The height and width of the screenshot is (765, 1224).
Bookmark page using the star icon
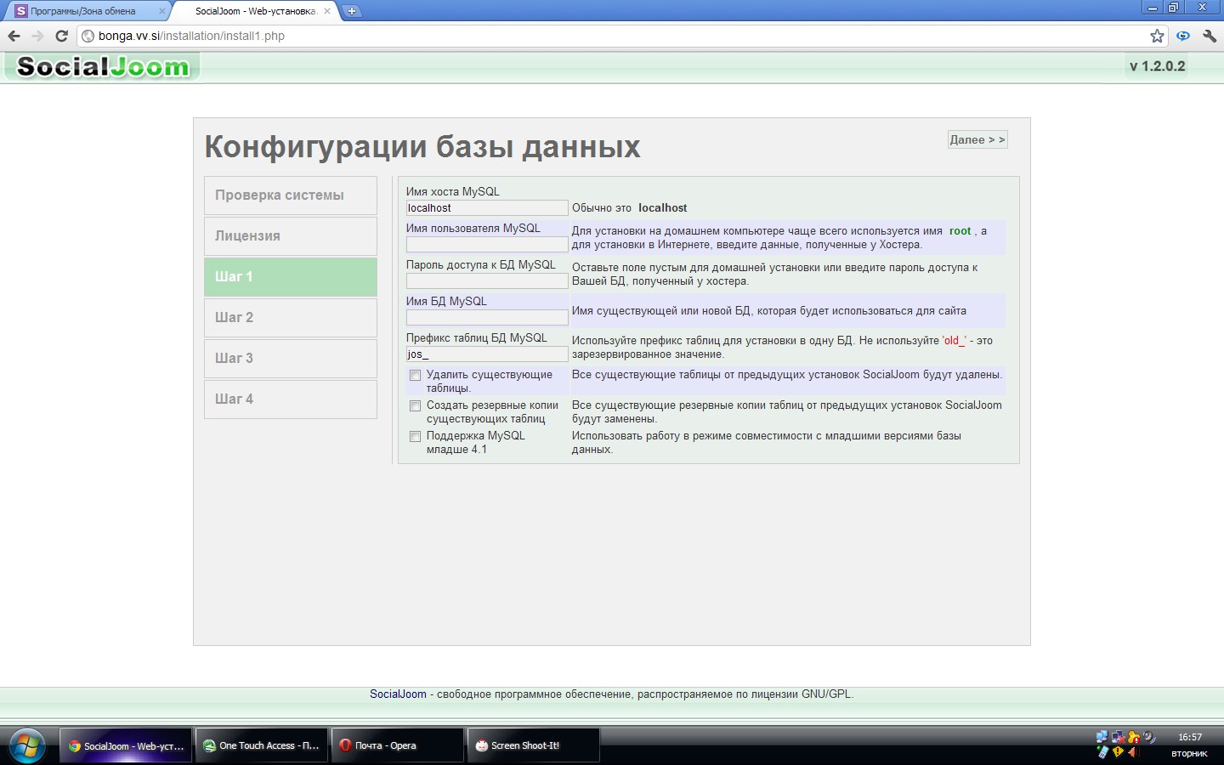point(1157,36)
